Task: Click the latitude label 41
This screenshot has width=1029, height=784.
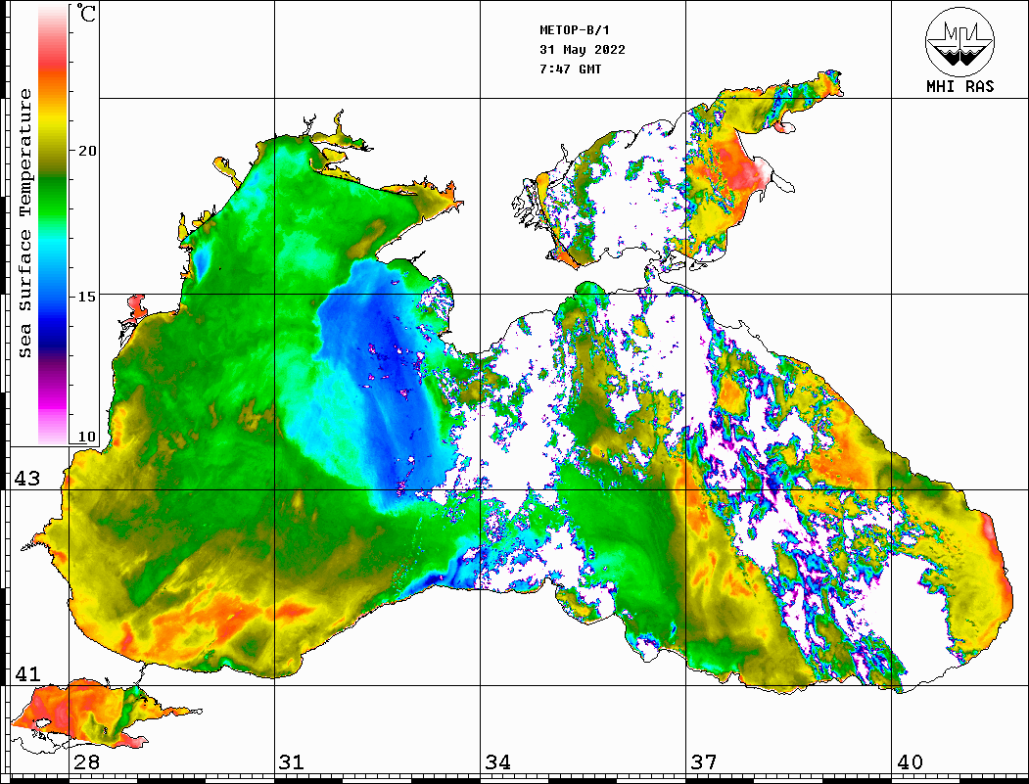Action: (27, 673)
